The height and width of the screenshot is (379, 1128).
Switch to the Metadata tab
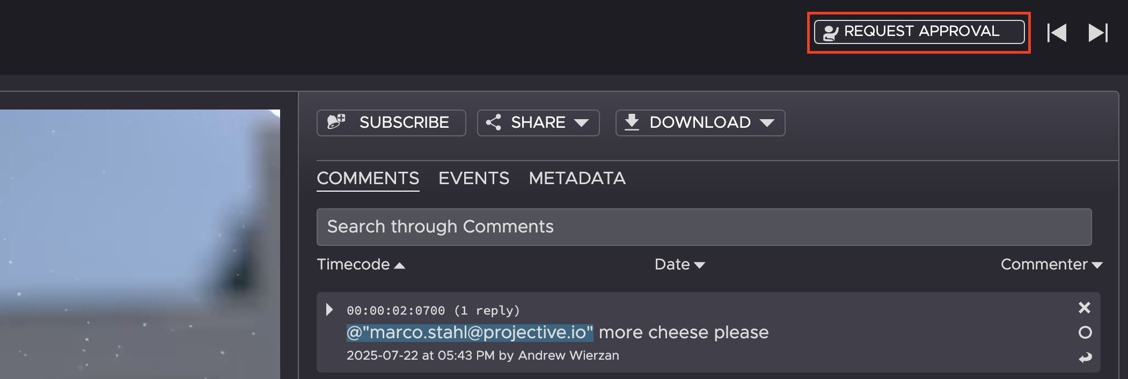(577, 178)
